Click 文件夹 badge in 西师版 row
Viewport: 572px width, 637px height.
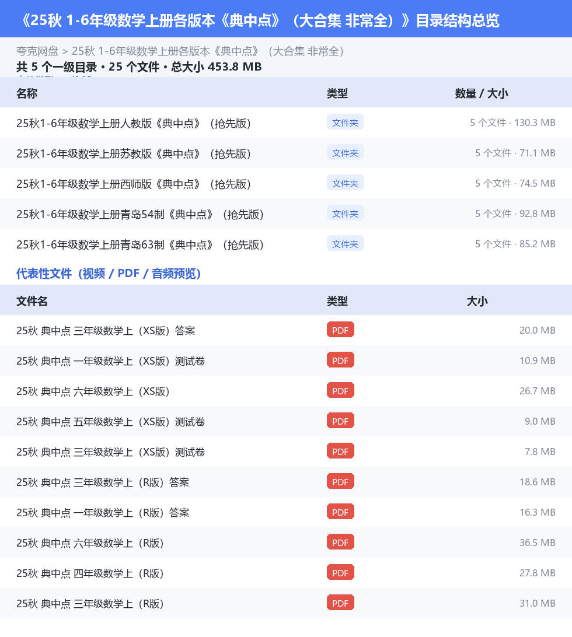point(345,183)
